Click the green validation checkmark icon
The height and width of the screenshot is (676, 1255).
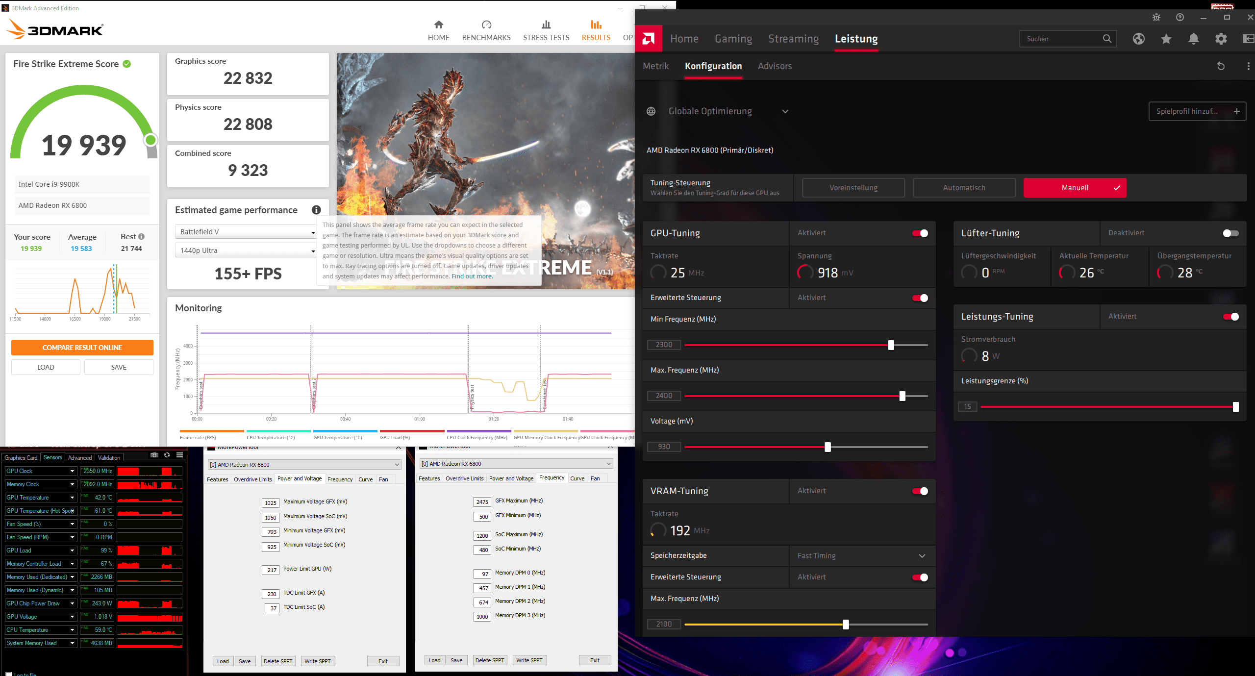[x=127, y=64]
